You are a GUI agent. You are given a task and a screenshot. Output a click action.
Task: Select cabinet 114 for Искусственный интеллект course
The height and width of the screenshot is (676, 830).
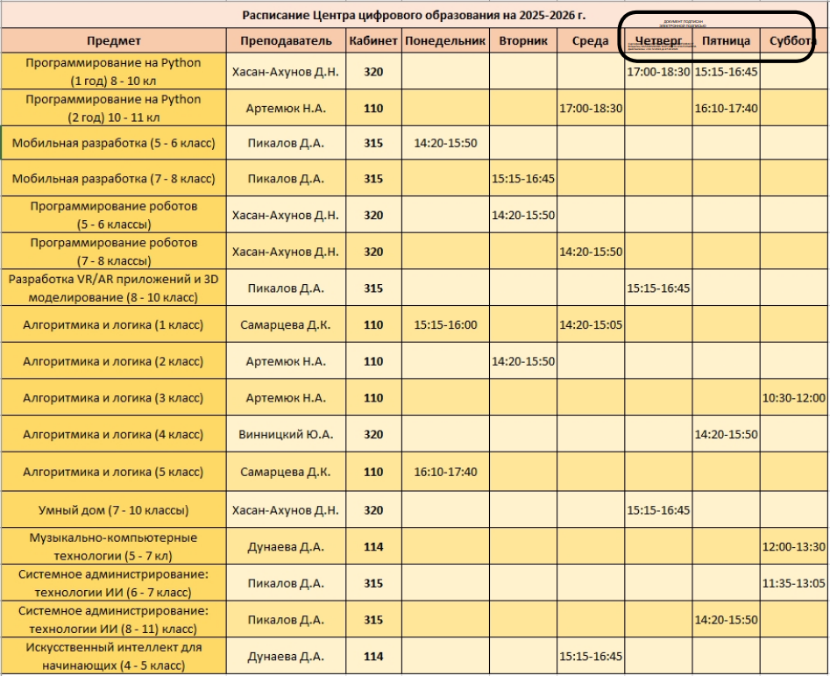point(372,655)
